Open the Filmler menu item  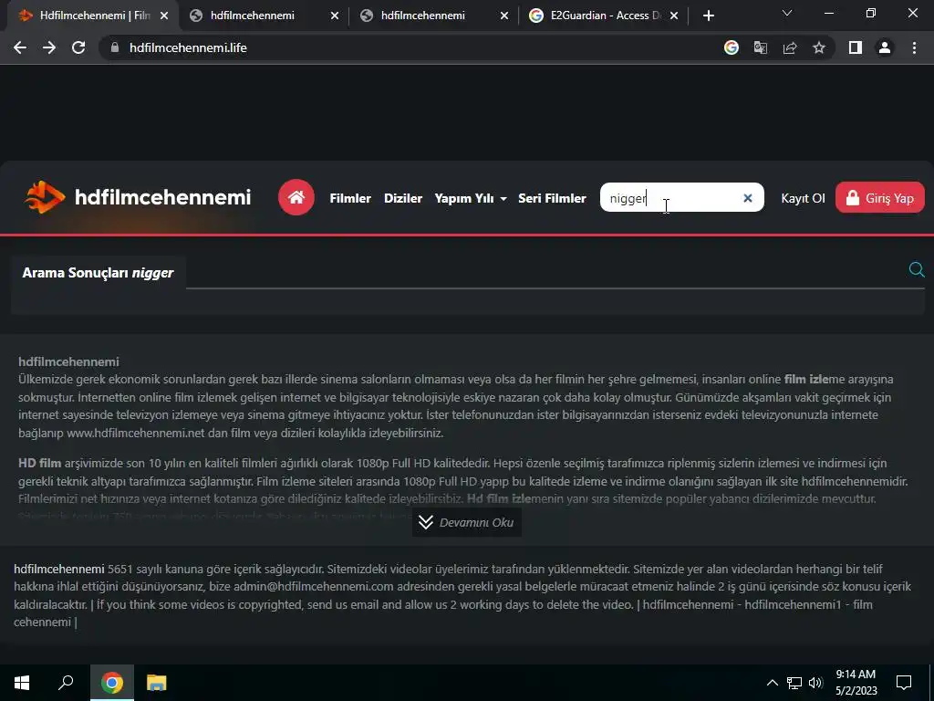click(350, 198)
